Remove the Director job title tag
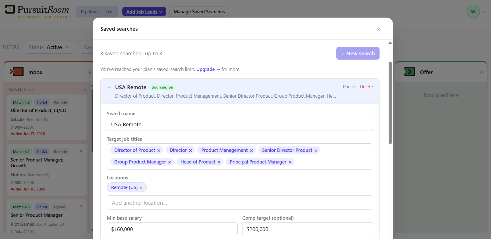 190,150
